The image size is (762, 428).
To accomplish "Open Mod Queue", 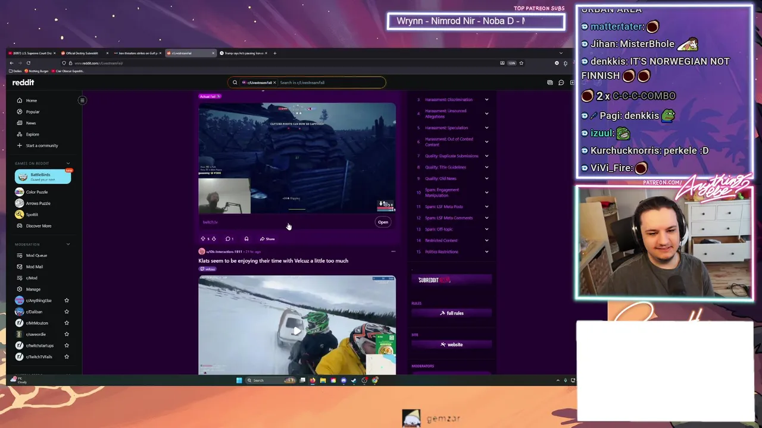I will tap(36, 256).
